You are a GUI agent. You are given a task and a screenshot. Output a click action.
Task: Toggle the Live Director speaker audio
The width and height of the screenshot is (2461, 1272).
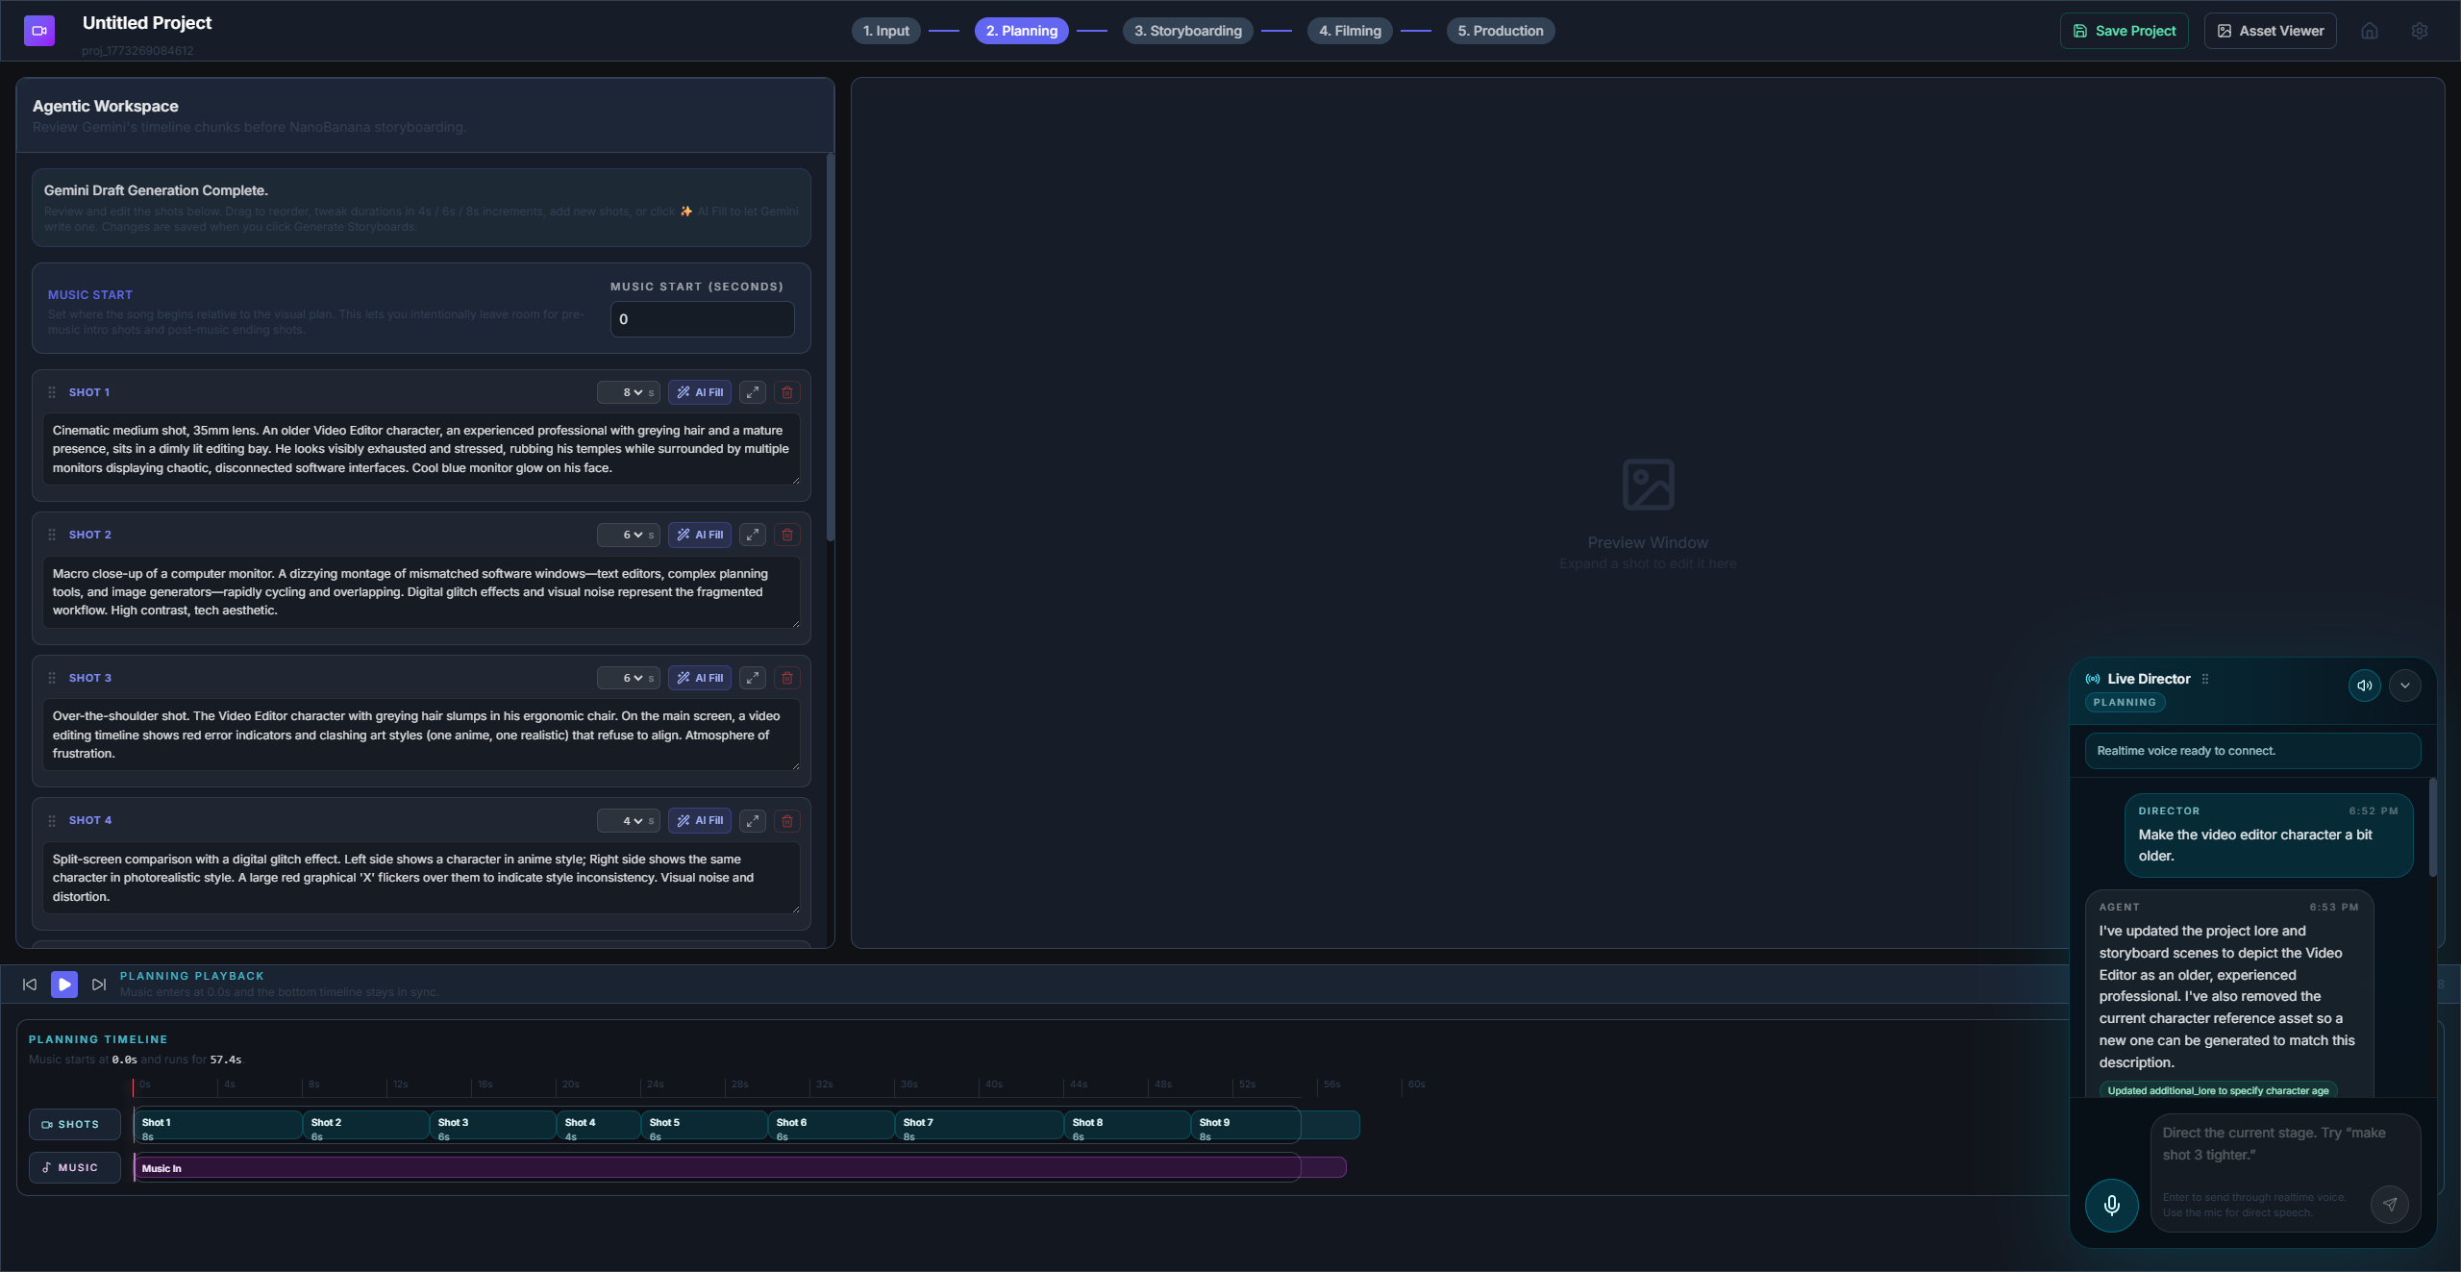pyautogui.click(x=2364, y=686)
